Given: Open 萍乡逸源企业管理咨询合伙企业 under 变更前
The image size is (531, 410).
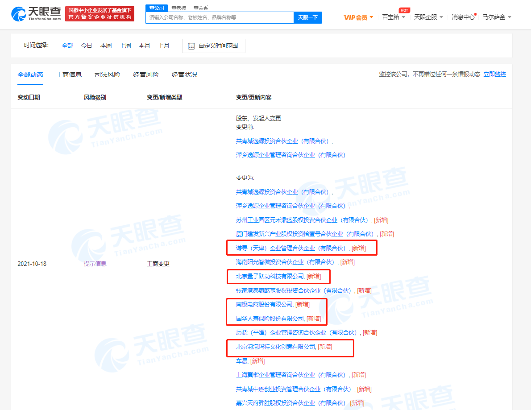Looking at the screenshot, I should coord(291,155).
